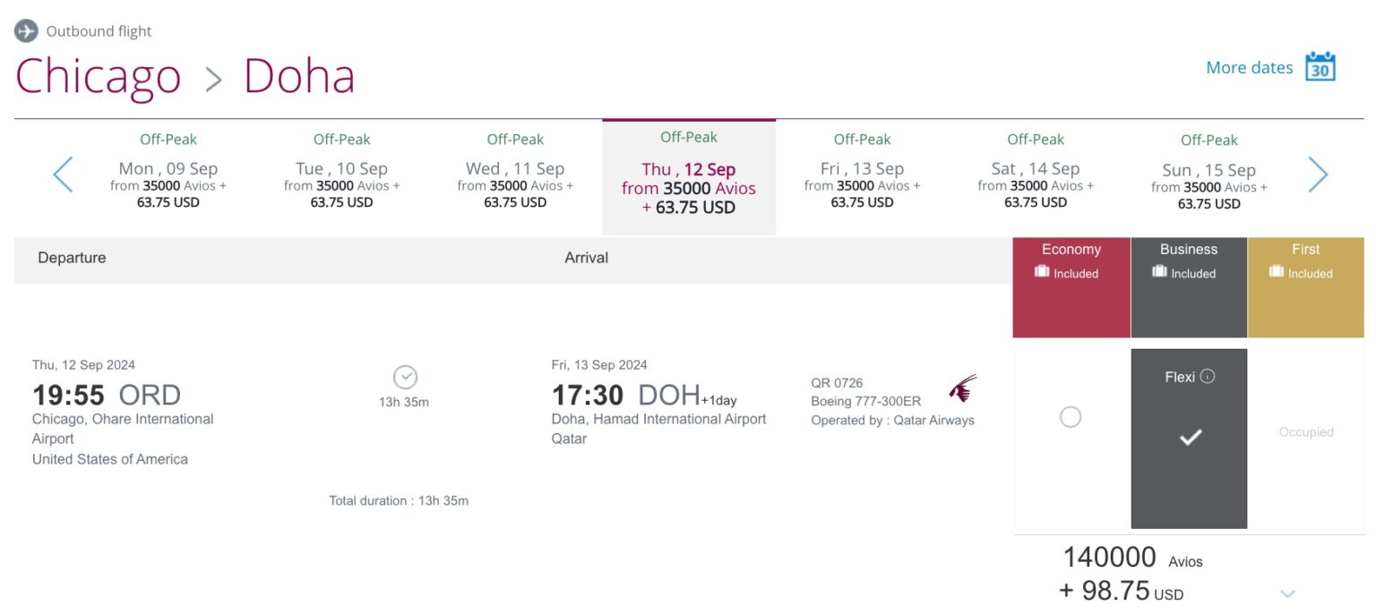Screen dimensions: 1376x614
Task: Click the flight duration clock icon
Action: [x=405, y=377]
